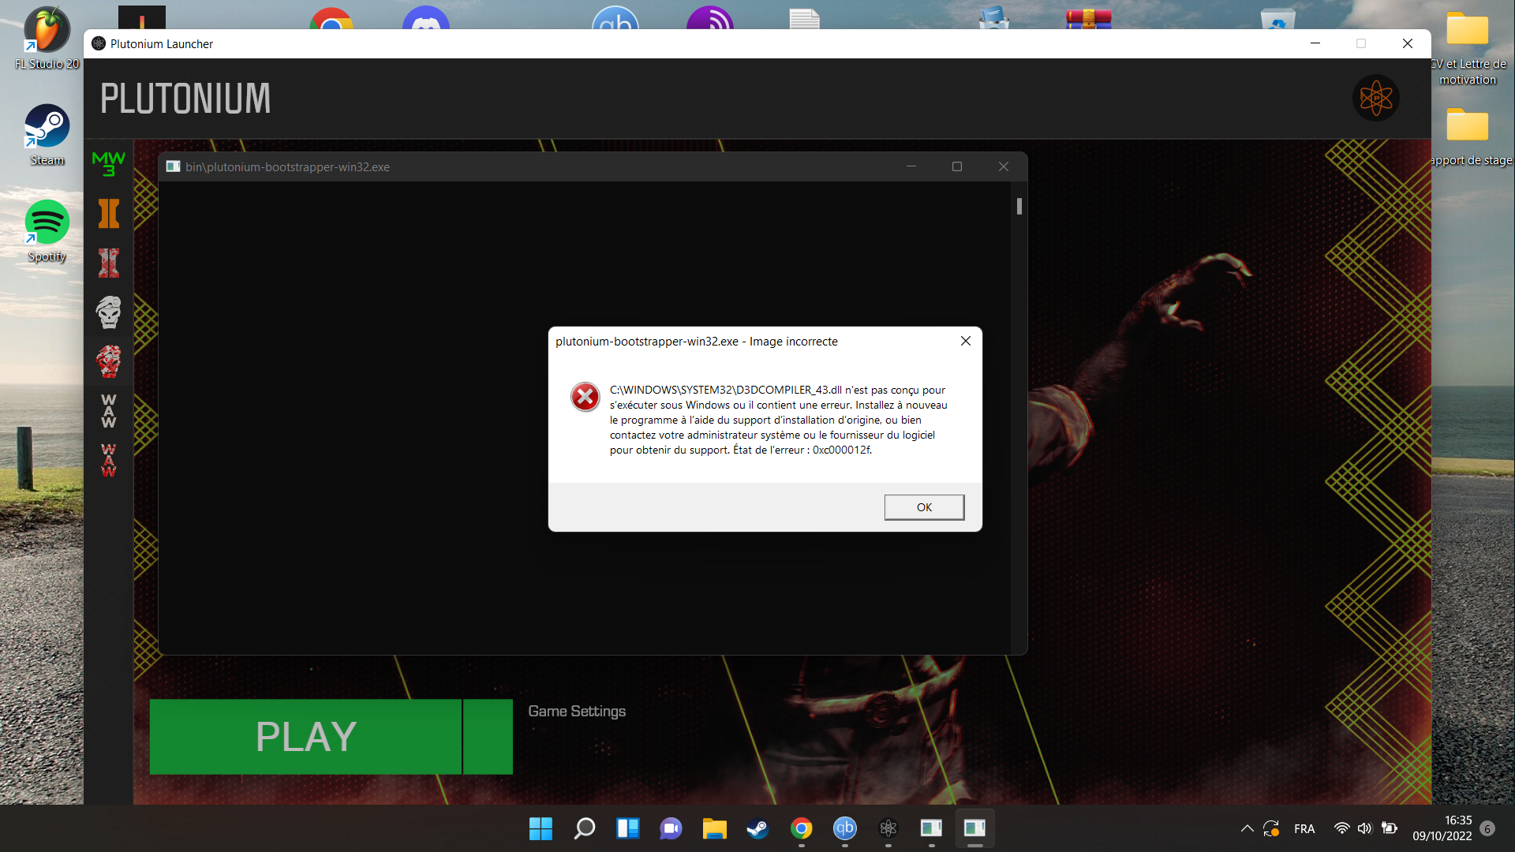Open Game Settings link
Image resolution: width=1515 pixels, height=852 pixels.
coord(577,711)
